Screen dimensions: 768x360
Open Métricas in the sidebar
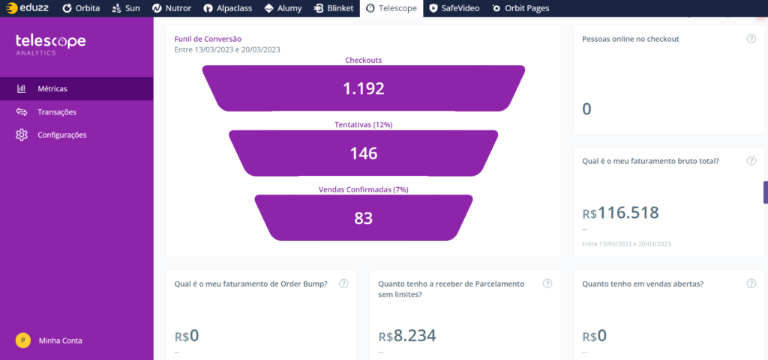(76, 89)
